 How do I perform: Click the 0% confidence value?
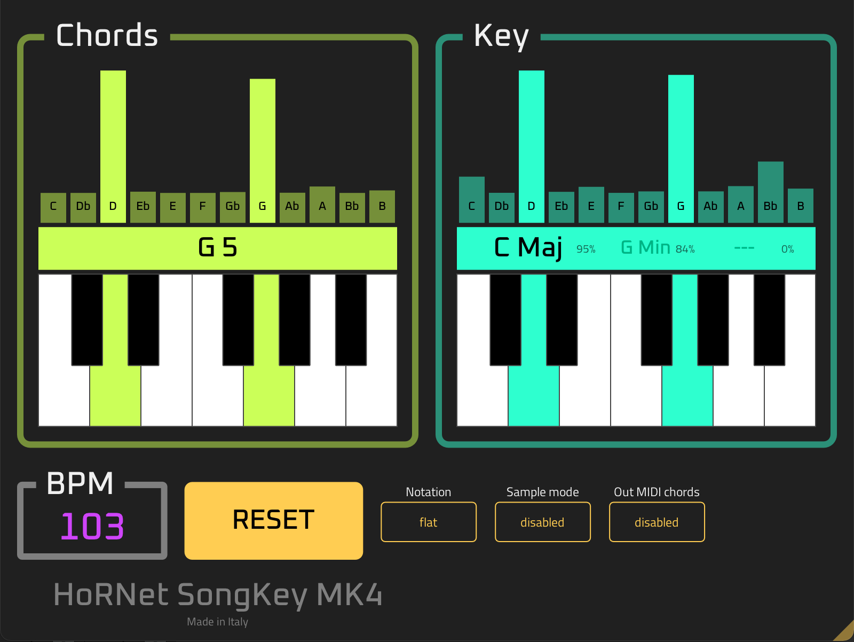[x=788, y=249]
